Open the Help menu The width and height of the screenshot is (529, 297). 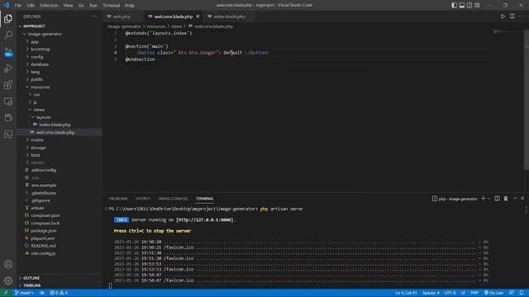pyautogui.click(x=130, y=5)
